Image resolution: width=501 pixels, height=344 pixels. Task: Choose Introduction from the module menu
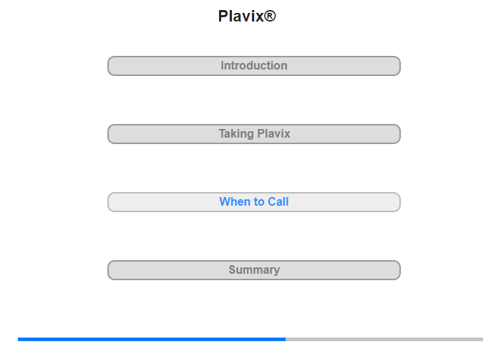(x=253, y=66)
